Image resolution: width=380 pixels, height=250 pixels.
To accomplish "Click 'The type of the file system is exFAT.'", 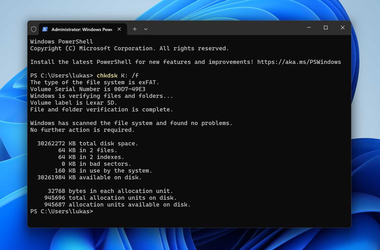I will pyautogui.click(x=94, y=82).
